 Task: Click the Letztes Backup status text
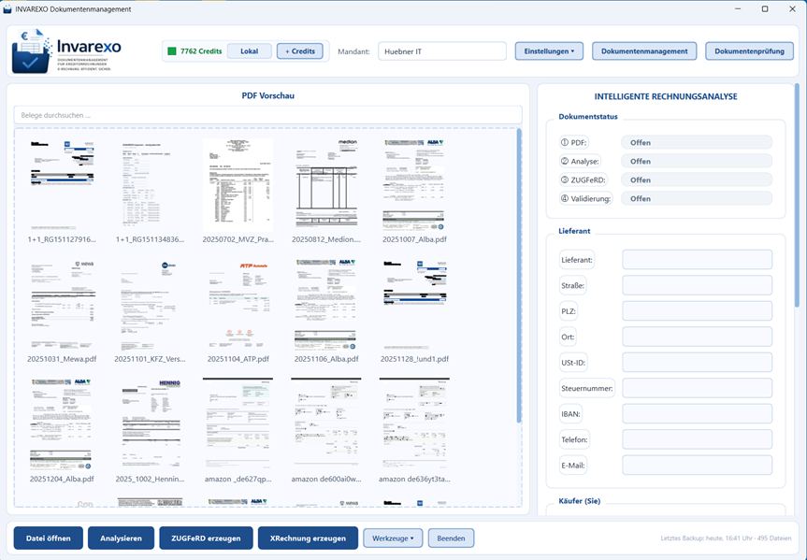(726, 538)
